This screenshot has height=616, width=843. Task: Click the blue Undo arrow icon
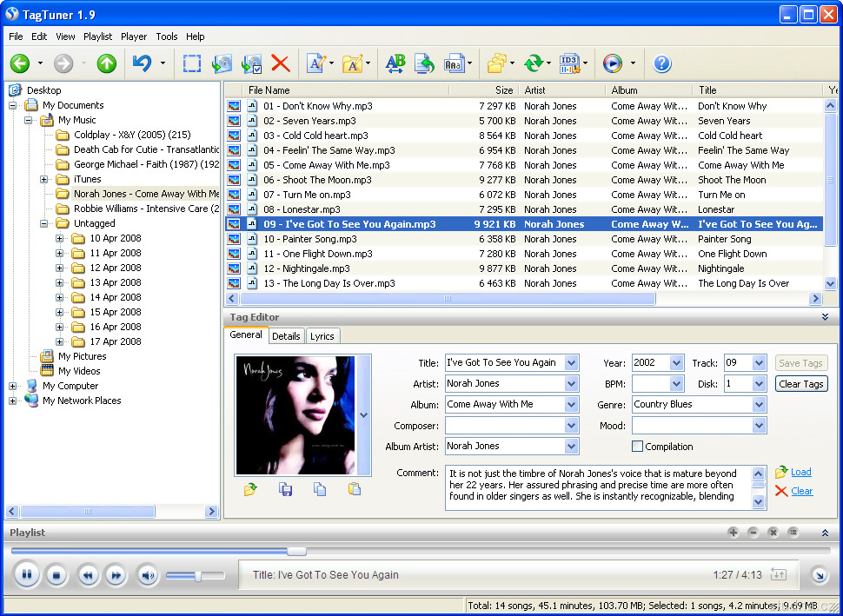point(142,63)
